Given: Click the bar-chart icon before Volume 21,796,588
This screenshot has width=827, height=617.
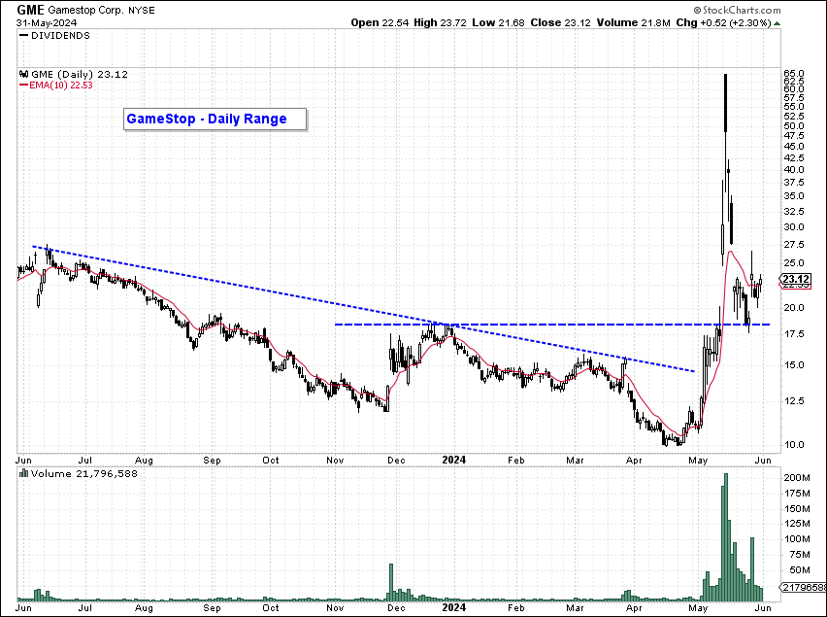Looking at the screenshot, I should click(x=23, y=473).
